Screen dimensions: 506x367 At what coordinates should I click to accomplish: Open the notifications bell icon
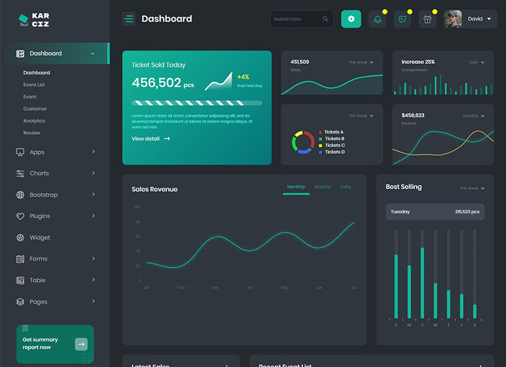tap(378, 19)
